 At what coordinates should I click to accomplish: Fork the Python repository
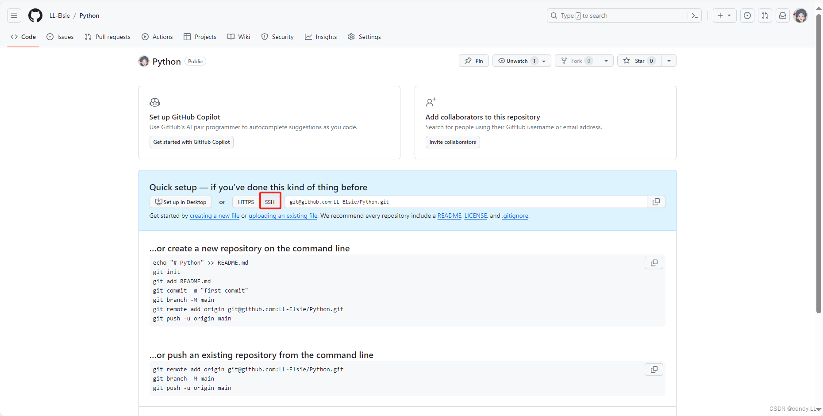pos(577,61)
